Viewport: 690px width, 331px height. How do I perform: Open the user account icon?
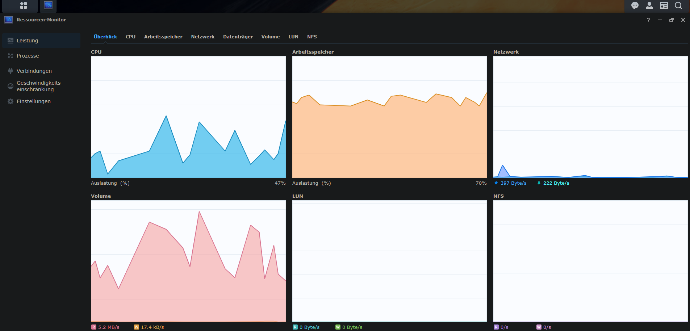pyautogui.click(x=649, y=6)
